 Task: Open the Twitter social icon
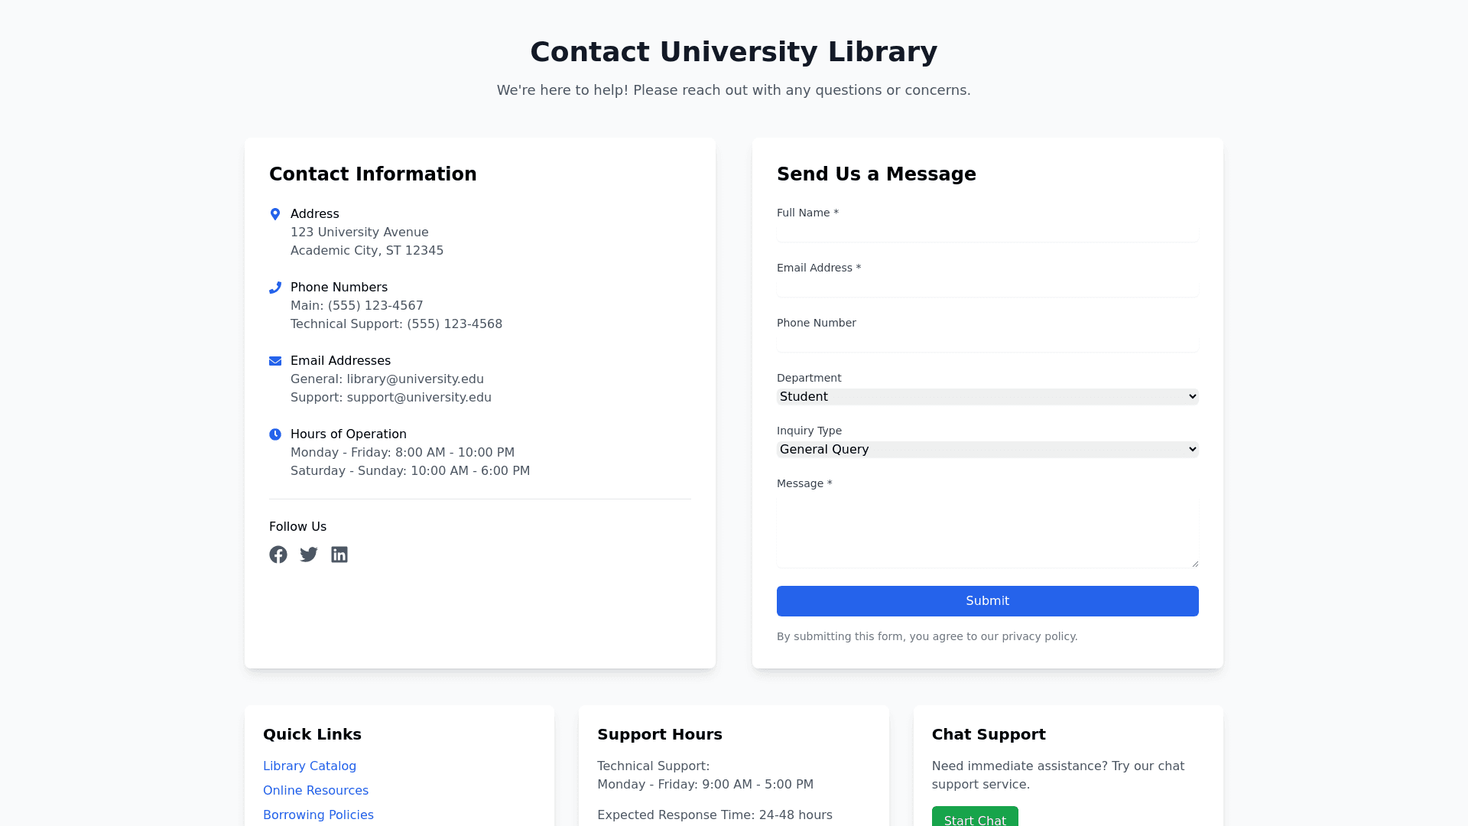[309, 554]
